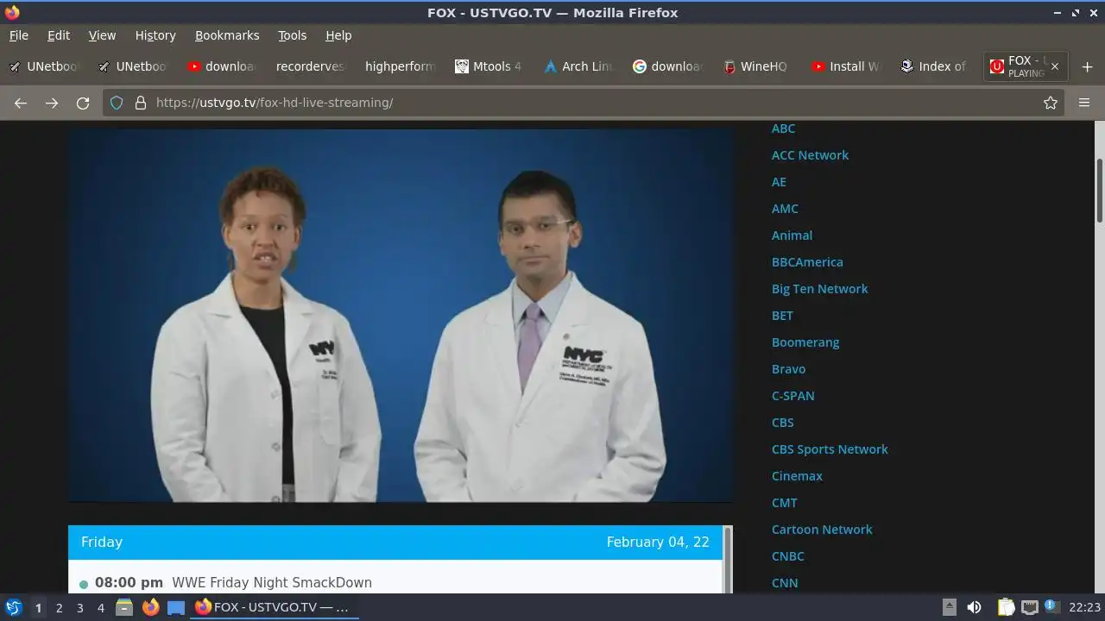Open the C-SPAN channel link

click(x=792, y=396)
